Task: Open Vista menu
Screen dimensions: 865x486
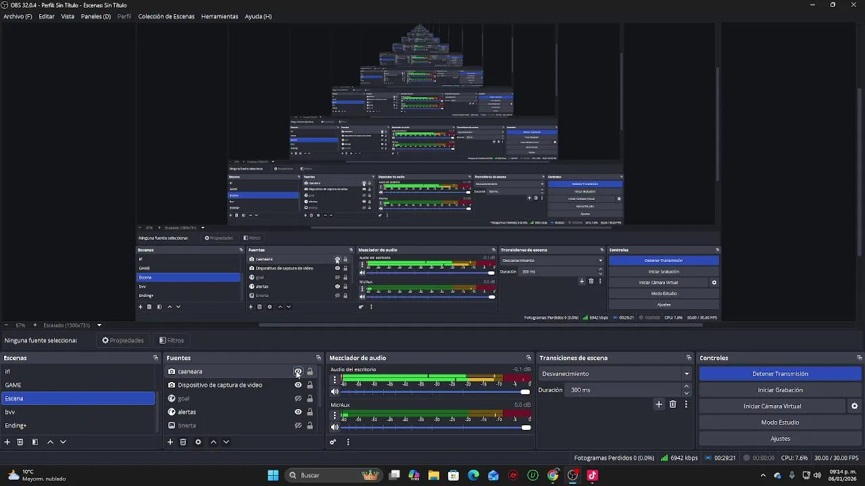Action: (68, 16)
